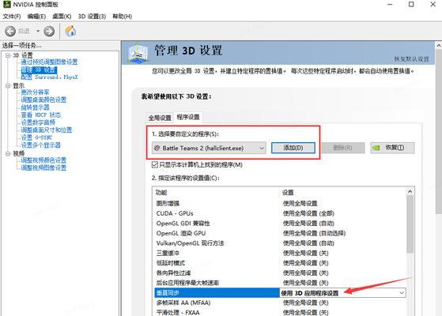Click the 设置 column header

(288, 193)
